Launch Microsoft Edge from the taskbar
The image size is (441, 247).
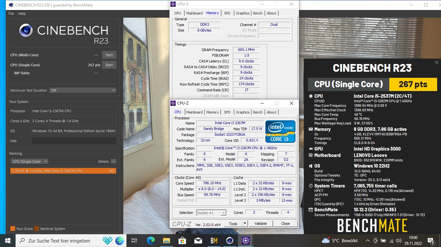tap(150, 240)
